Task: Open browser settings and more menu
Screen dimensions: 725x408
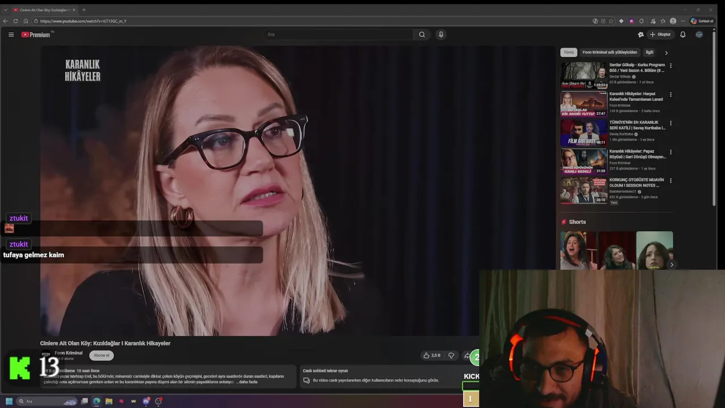Action: tap(682, 21)
